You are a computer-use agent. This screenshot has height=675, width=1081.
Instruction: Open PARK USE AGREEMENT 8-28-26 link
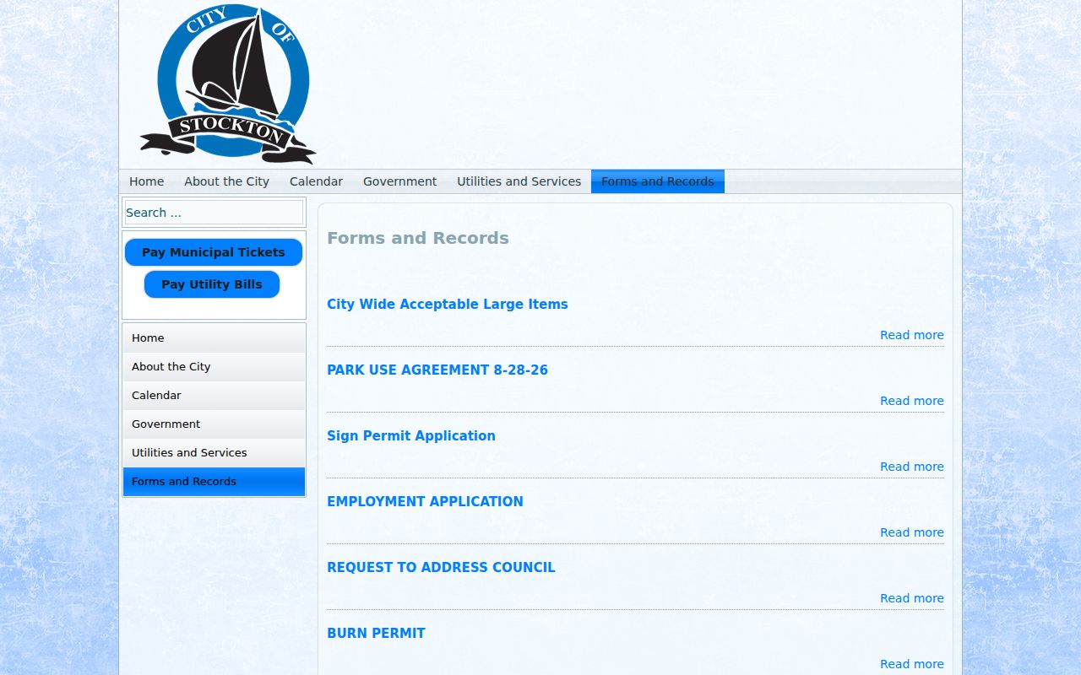point(437,370)
